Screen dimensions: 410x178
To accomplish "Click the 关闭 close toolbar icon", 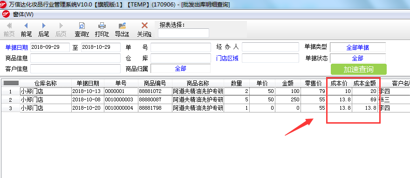I will (144, 26).
